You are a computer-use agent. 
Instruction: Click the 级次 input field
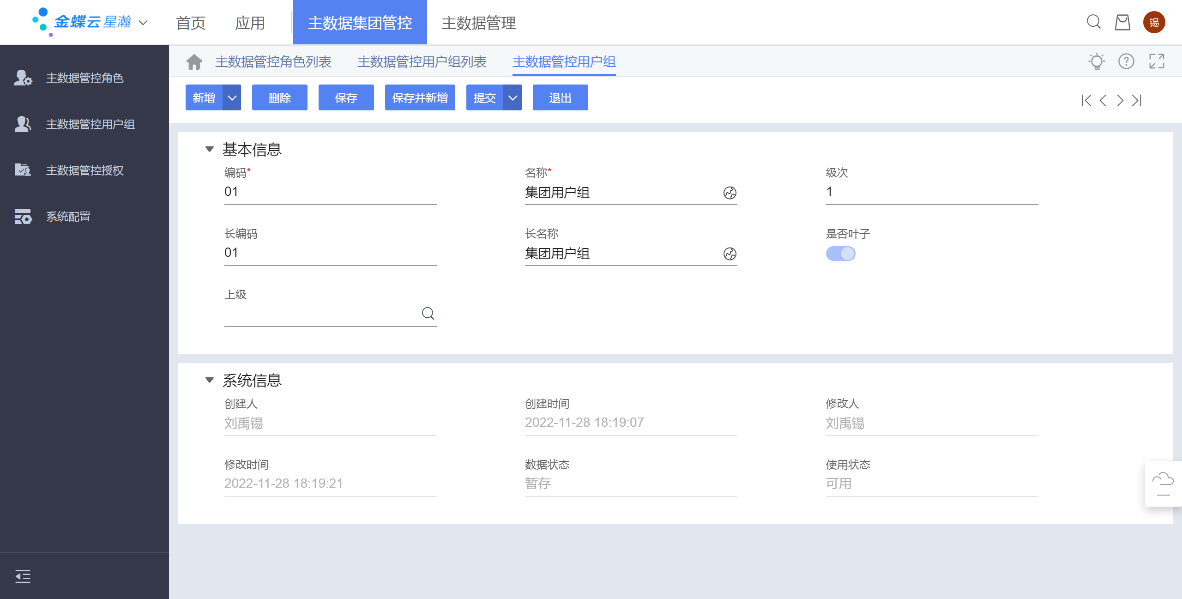click(932, 192)
